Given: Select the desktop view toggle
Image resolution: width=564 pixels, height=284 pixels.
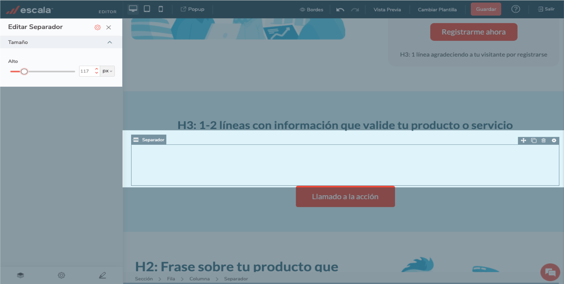Looking at the screenshot, I should pos(133,8).
